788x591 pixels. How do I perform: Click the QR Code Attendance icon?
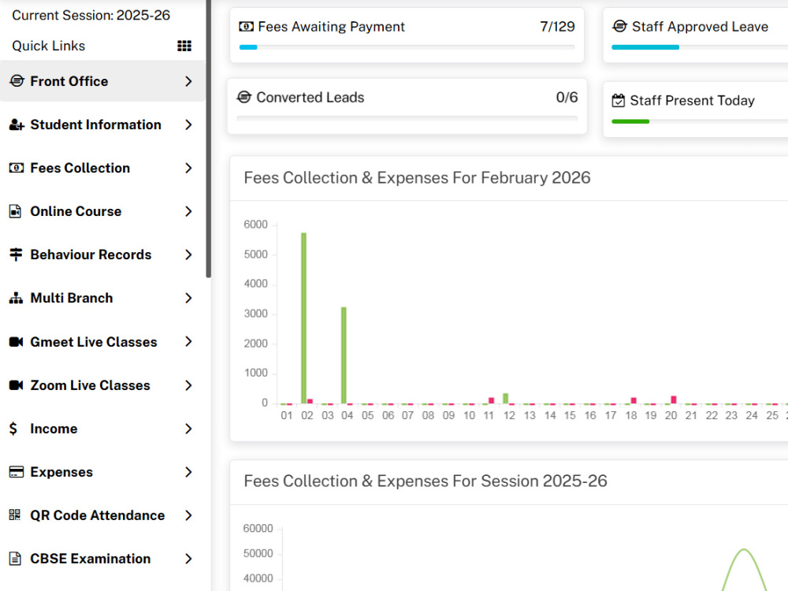point(15,515)
